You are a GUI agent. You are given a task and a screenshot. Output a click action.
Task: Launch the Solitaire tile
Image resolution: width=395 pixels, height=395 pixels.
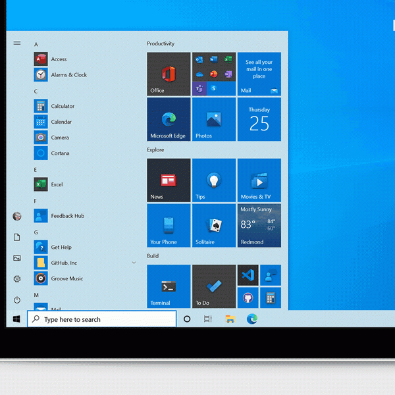pyautogui.click(x=214, y=226)
